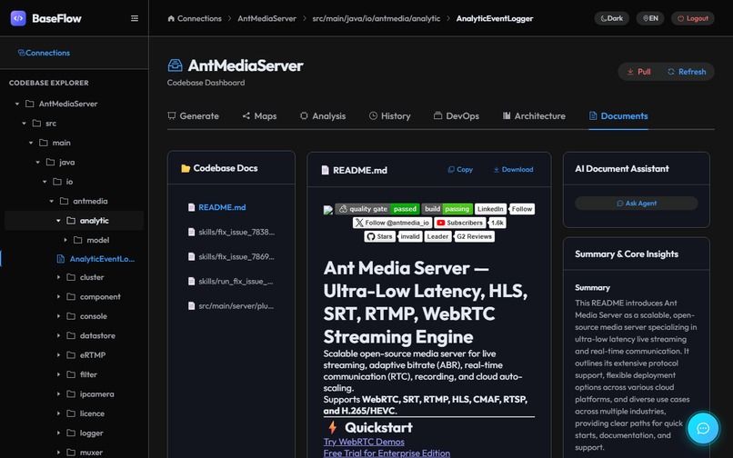Expand the filter folder arrow

58,374
